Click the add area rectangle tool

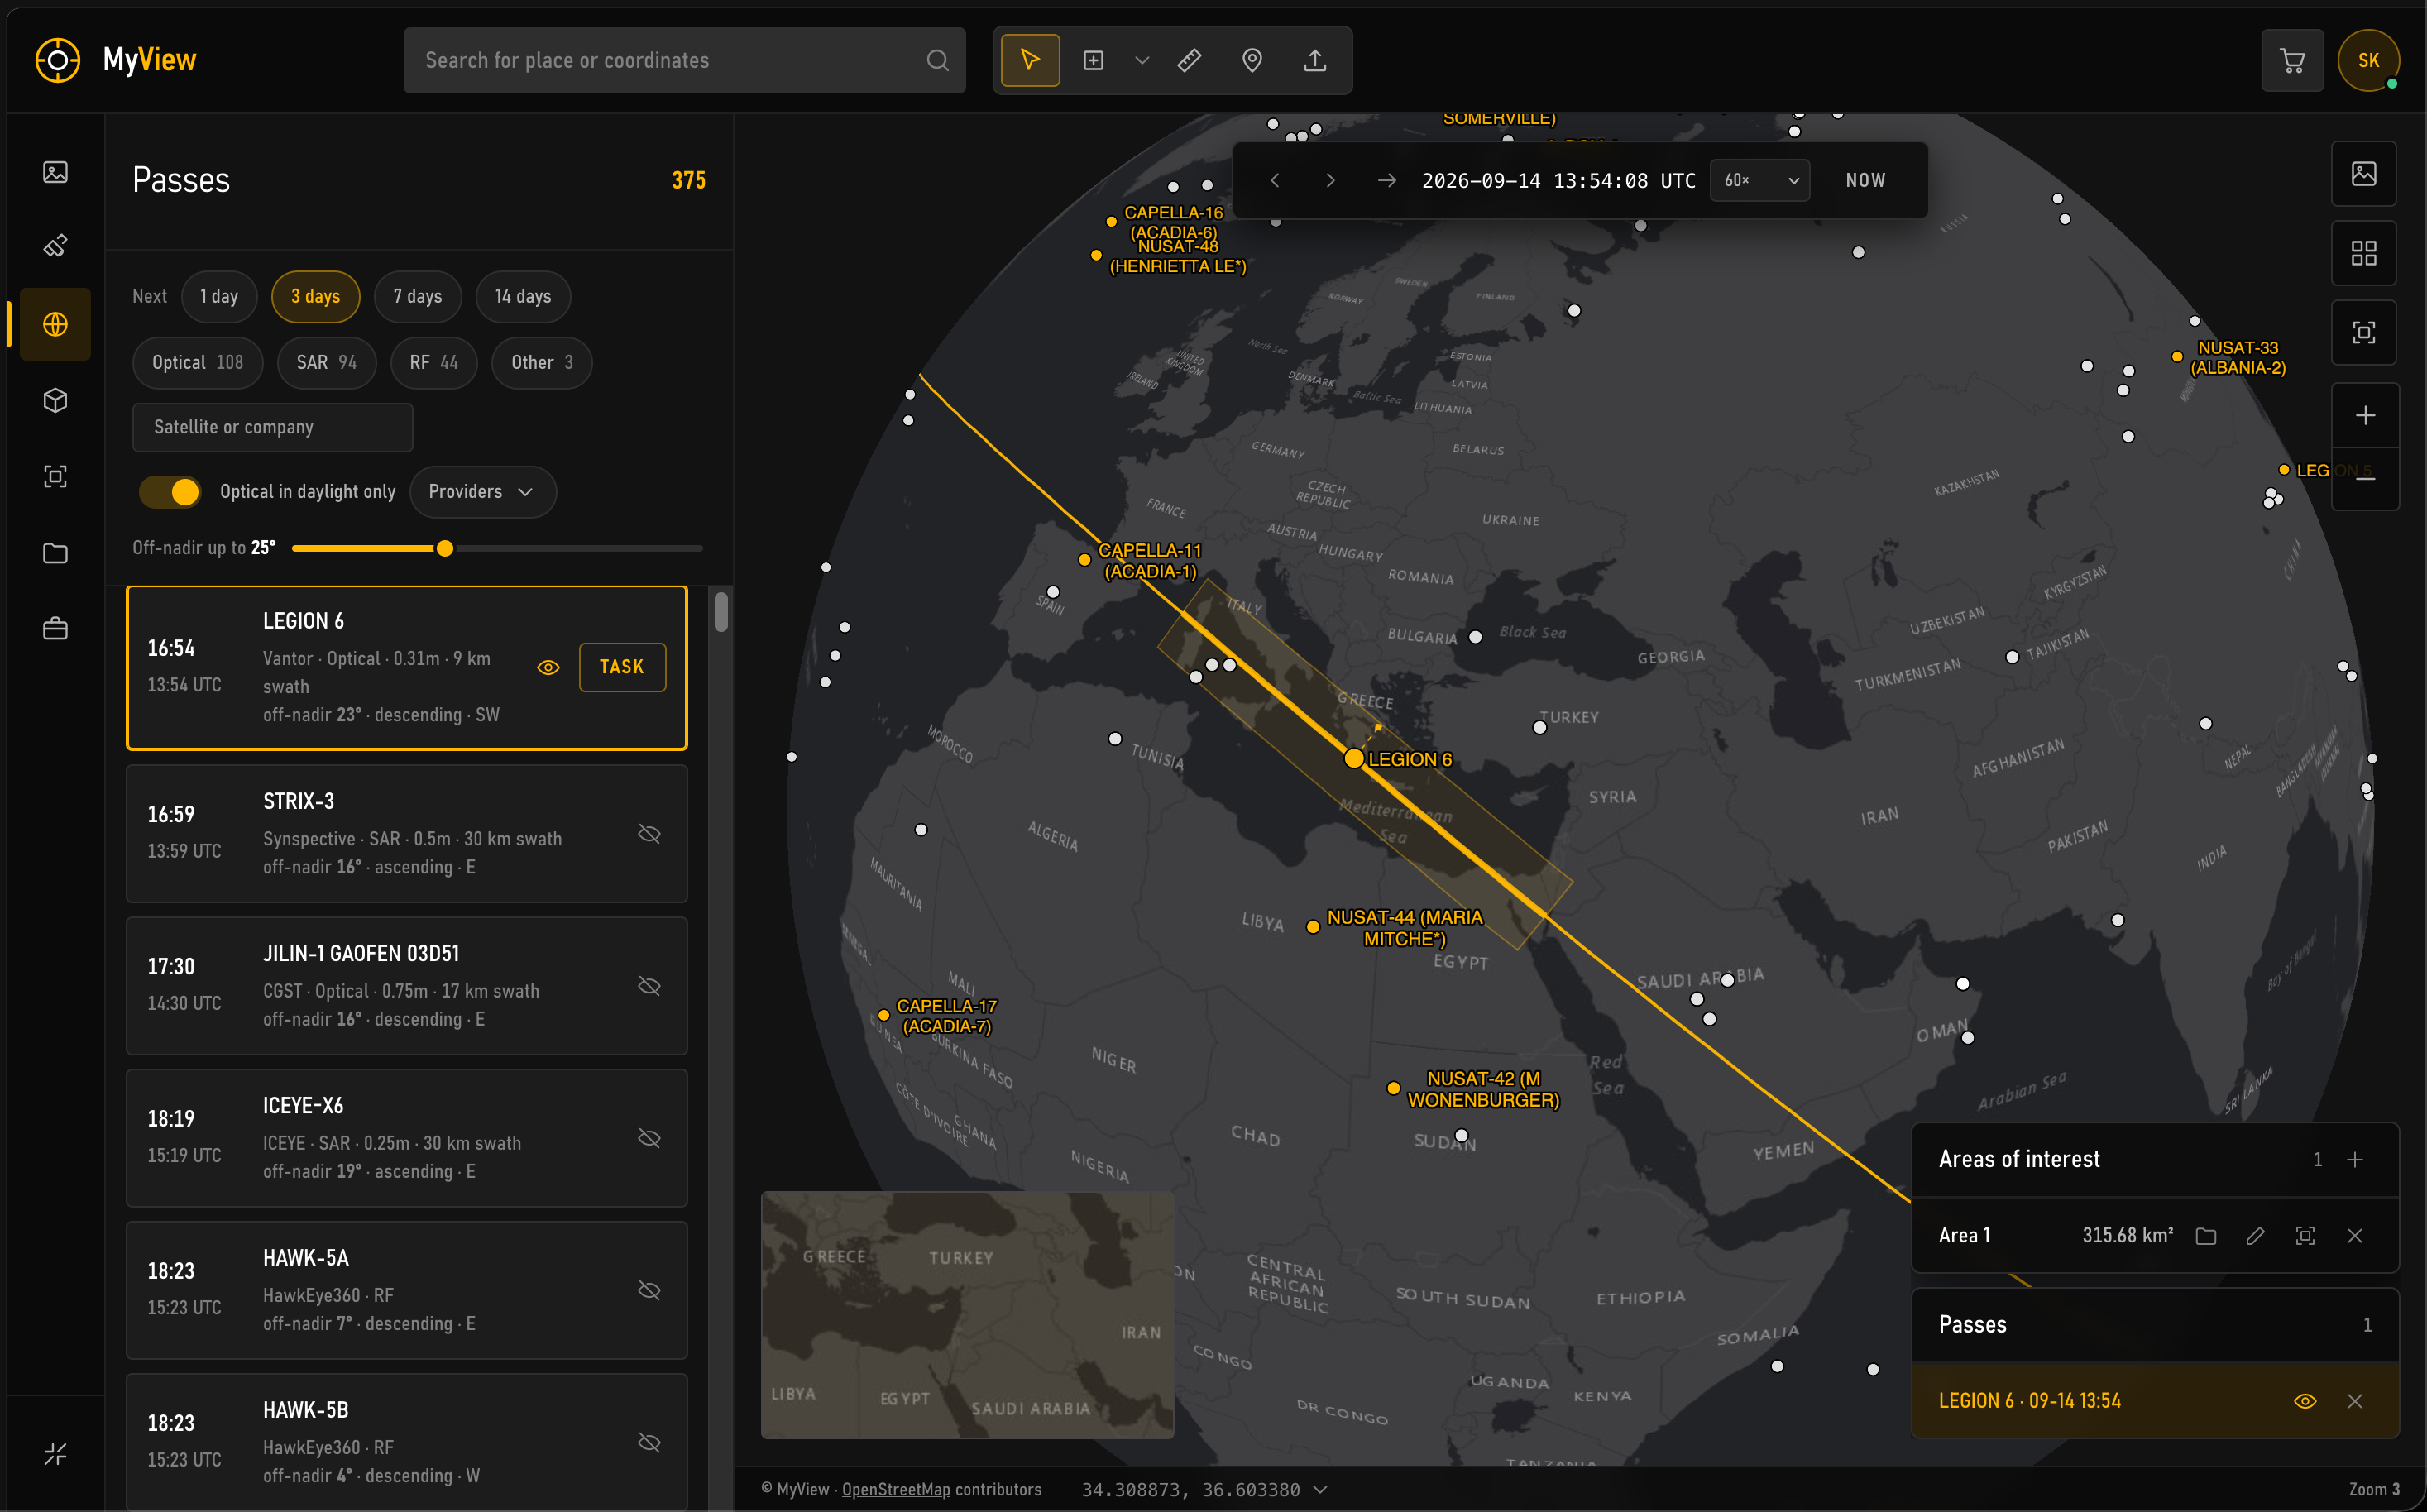click(x=1093, y=60)
